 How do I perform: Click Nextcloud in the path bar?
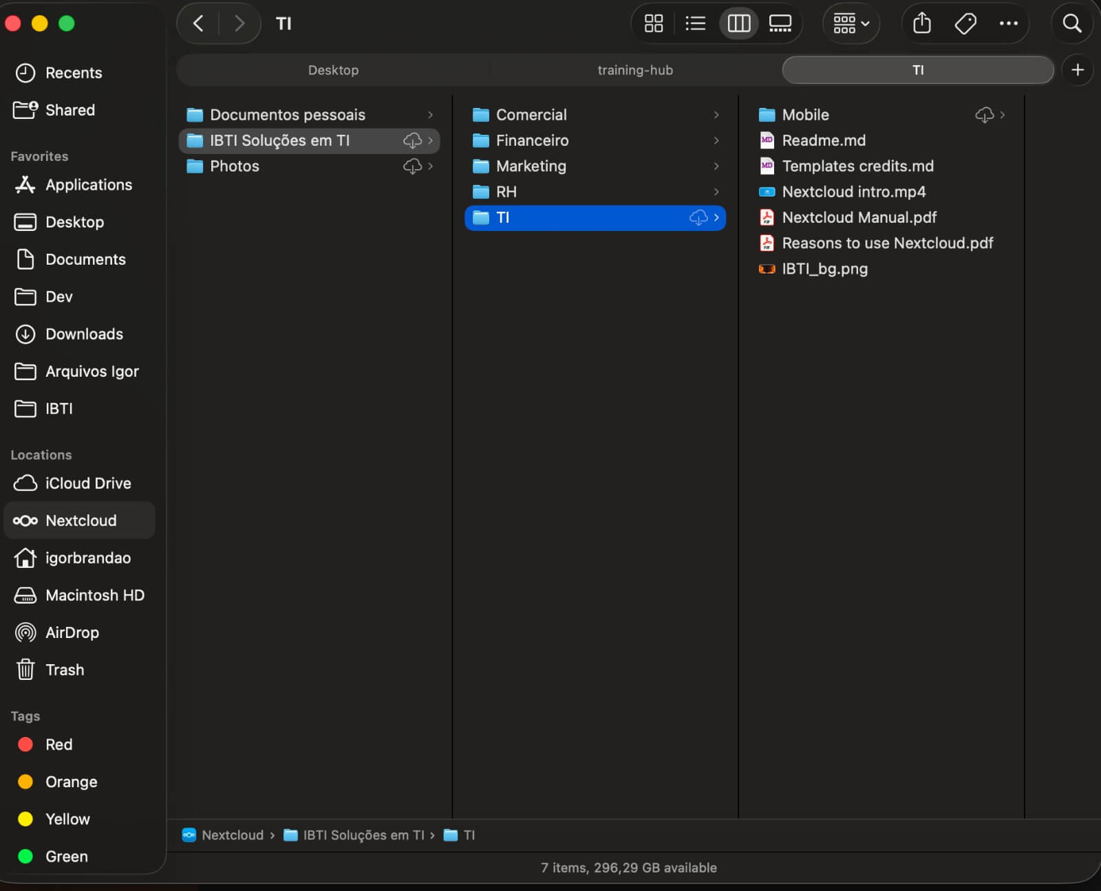pos(223,835)
